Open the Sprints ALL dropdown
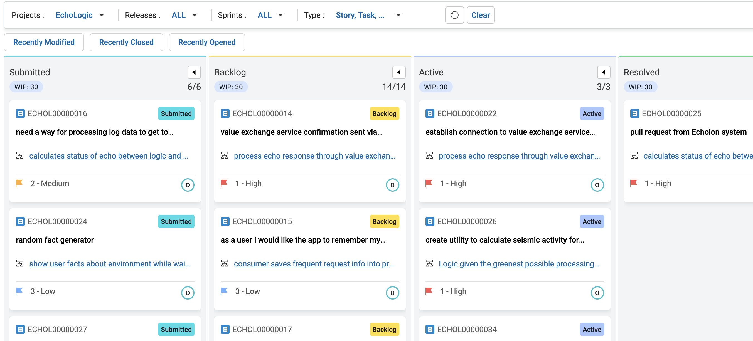 click(x=270, y=15)
